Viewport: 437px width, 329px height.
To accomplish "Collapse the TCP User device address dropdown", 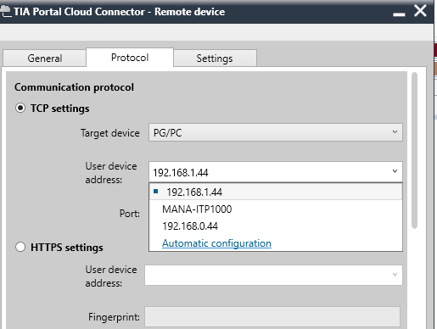I will tap(395, 171).
